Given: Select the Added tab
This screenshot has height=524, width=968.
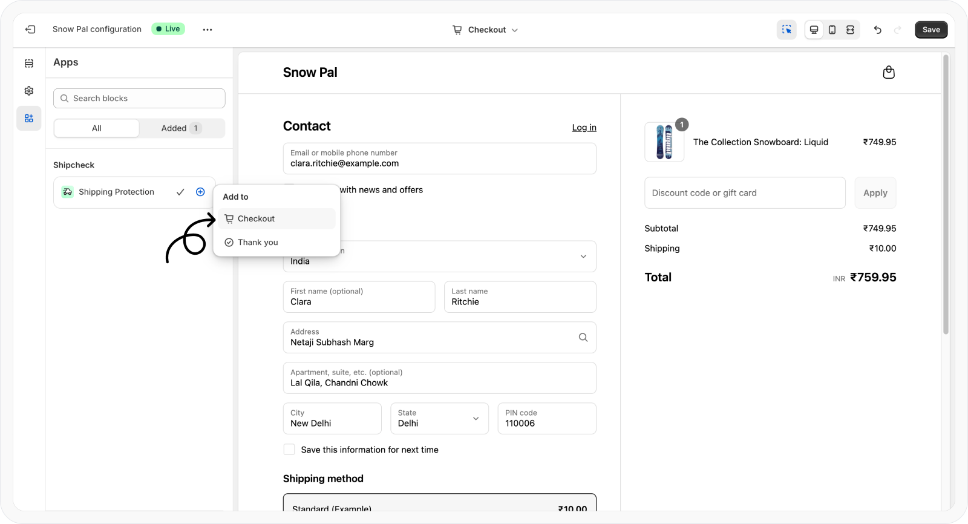Looking at the screenshot, I should click(x=181, y=128).
